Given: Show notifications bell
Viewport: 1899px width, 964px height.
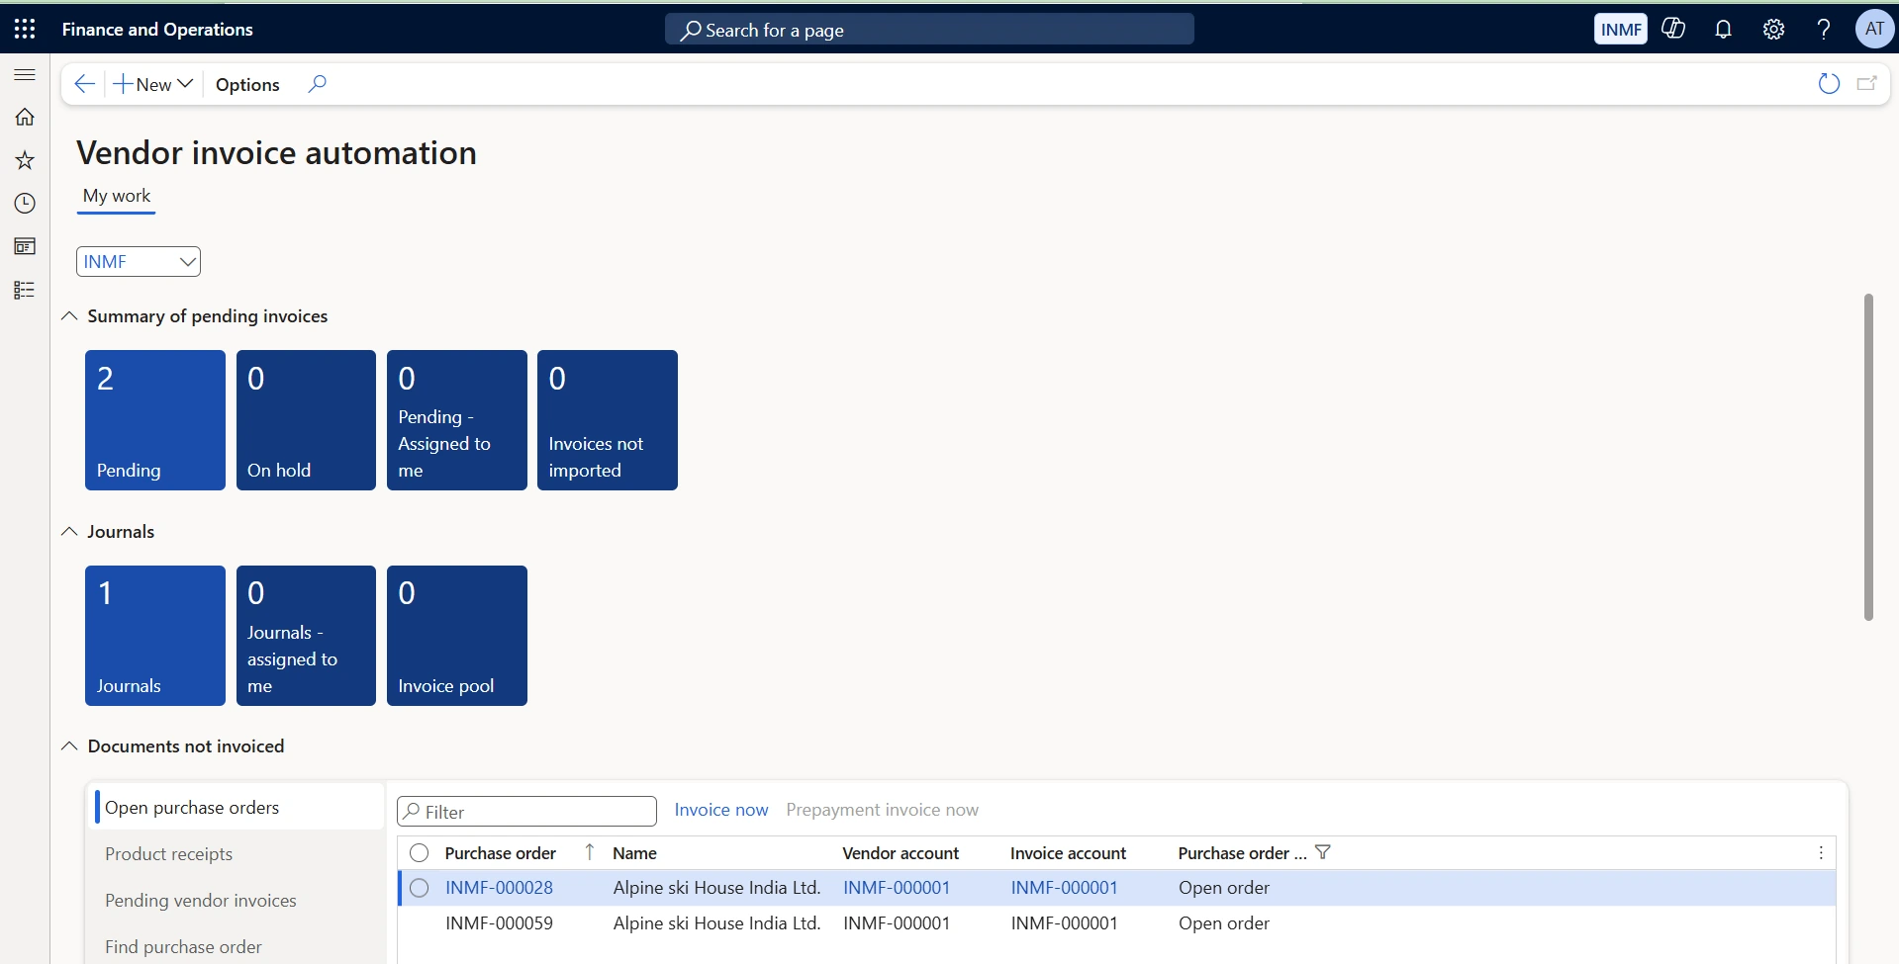Looking at the screenshot, I should pos(1723,29).
